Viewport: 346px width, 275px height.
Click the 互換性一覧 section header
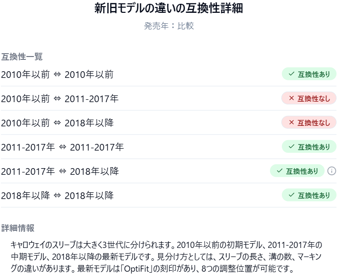click(22, 57)
